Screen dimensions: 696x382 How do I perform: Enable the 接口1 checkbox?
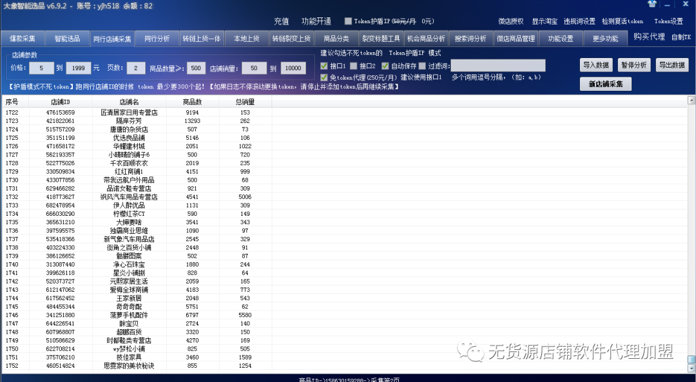(x=324, y=66)
